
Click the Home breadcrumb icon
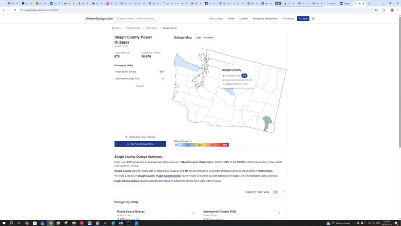pos(113,28)
